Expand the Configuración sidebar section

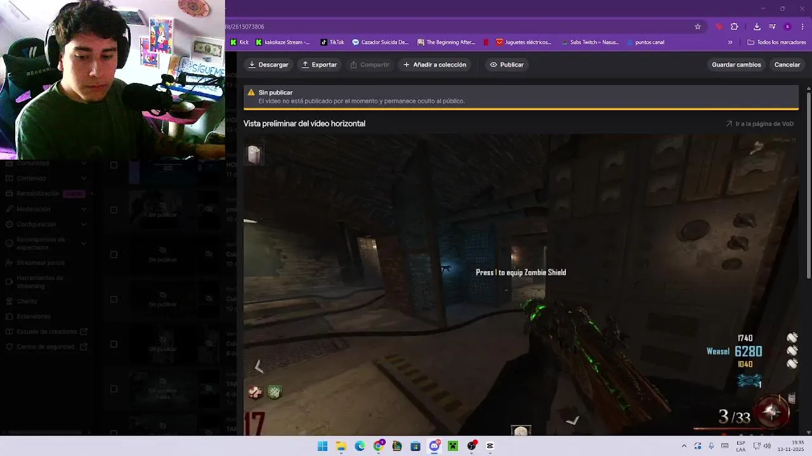pyautogui.click(x=46, y=224)
